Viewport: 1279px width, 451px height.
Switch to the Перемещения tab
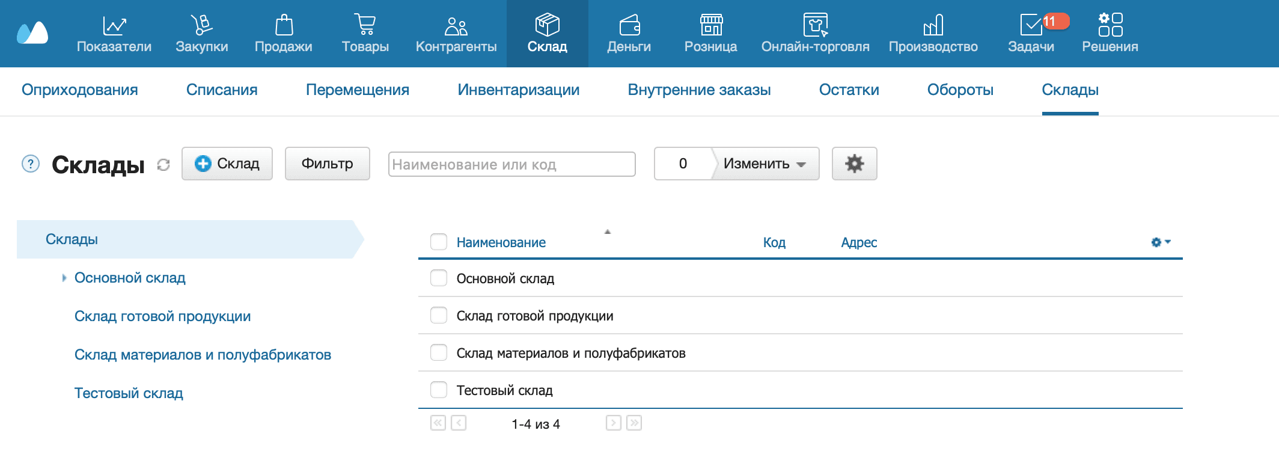click(x=358, y=90)
